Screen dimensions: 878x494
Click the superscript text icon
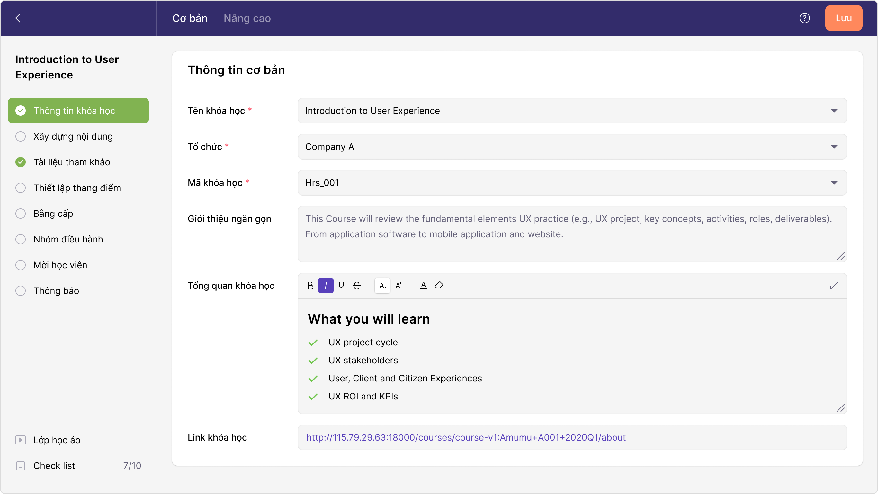[x=398, y=286]
